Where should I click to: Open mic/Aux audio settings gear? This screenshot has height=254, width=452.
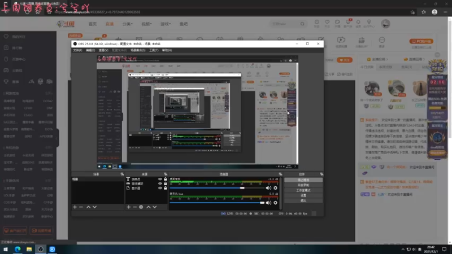pos(275,203)
